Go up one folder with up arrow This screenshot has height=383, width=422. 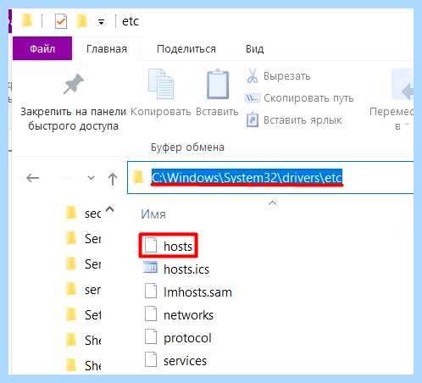pos(113,179)
